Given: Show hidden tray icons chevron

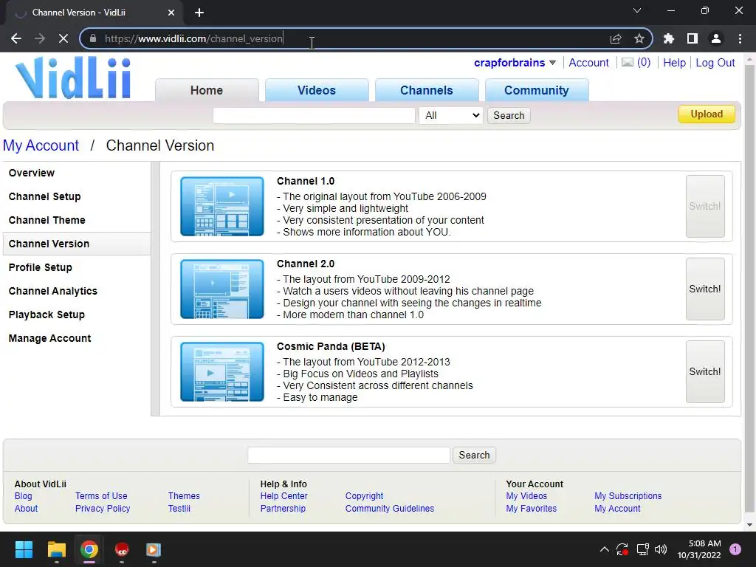Looking at the screenshot, I should 604,549.
